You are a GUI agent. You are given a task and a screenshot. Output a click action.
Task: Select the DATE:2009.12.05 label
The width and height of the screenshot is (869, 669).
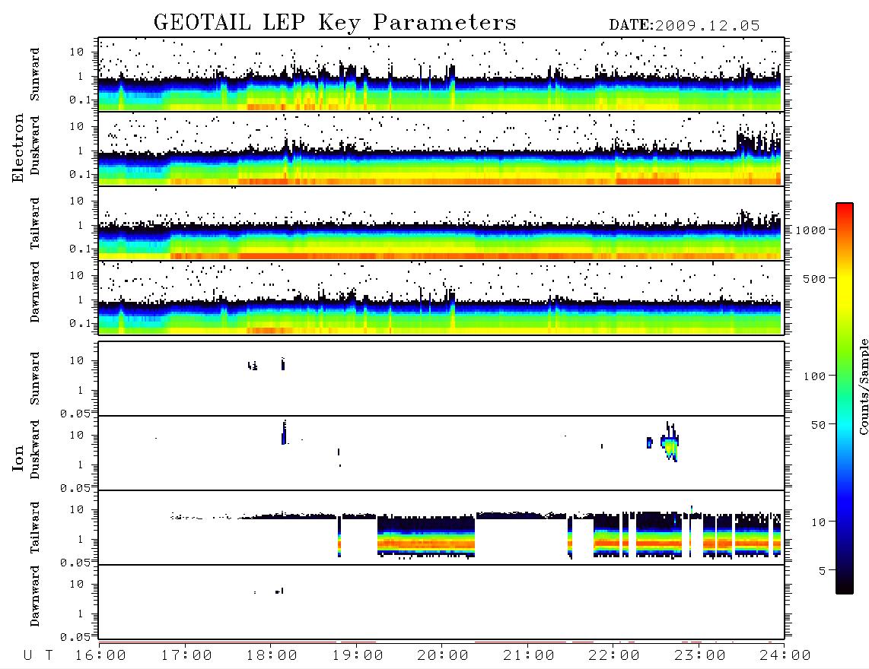(684, 26)
